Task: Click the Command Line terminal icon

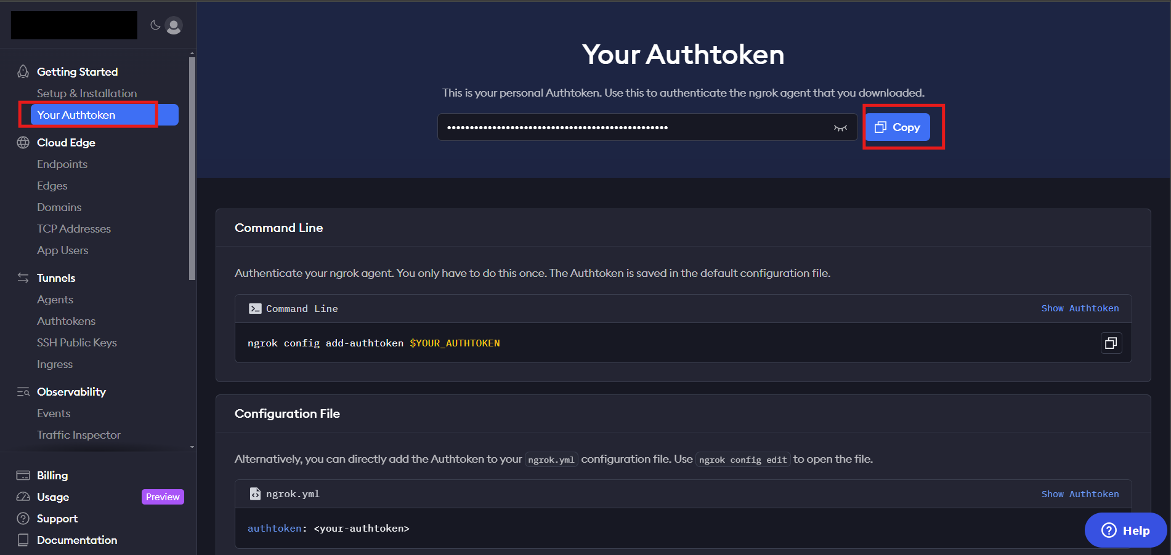Action: pyautogui.click(x=254, y=308)
